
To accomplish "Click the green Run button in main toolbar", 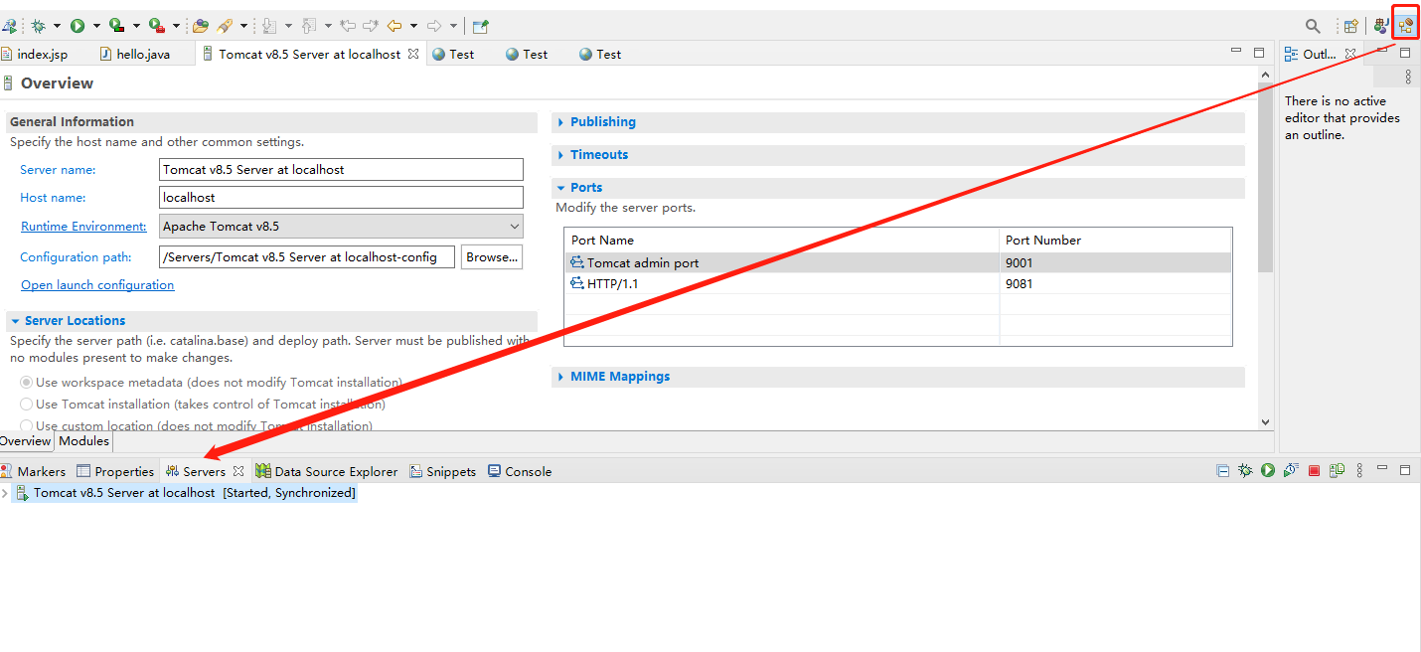I will 78,26.
